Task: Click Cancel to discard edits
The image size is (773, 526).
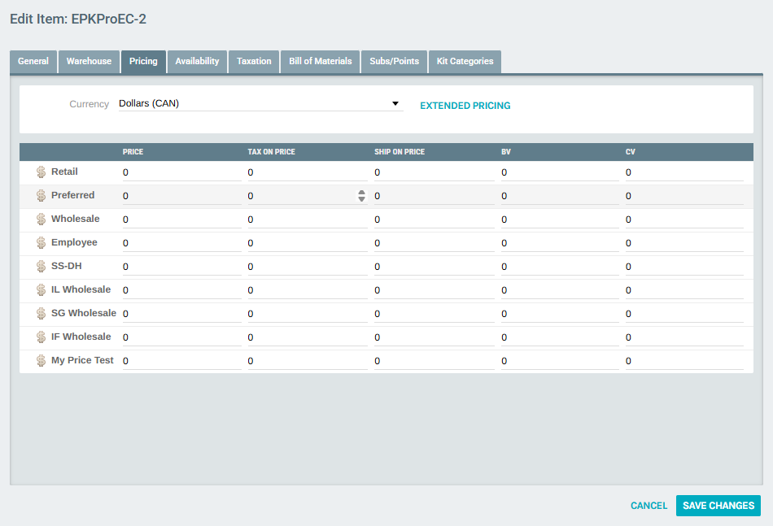Action: pos(649,505)
